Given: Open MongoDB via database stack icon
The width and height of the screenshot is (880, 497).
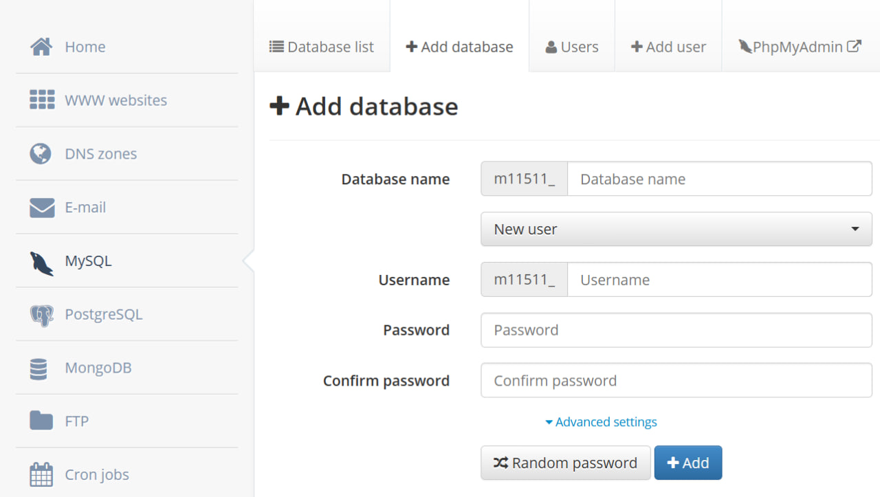Looking at the screenshot, I should [39, 368].
